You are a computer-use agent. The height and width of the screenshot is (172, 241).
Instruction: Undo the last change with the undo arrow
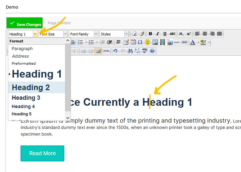click(x=115, y=51)
